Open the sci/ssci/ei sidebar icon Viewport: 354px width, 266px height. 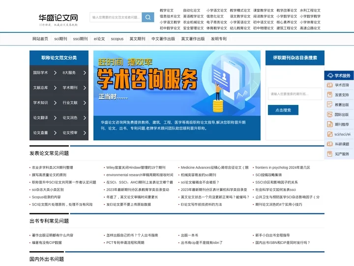330,134
